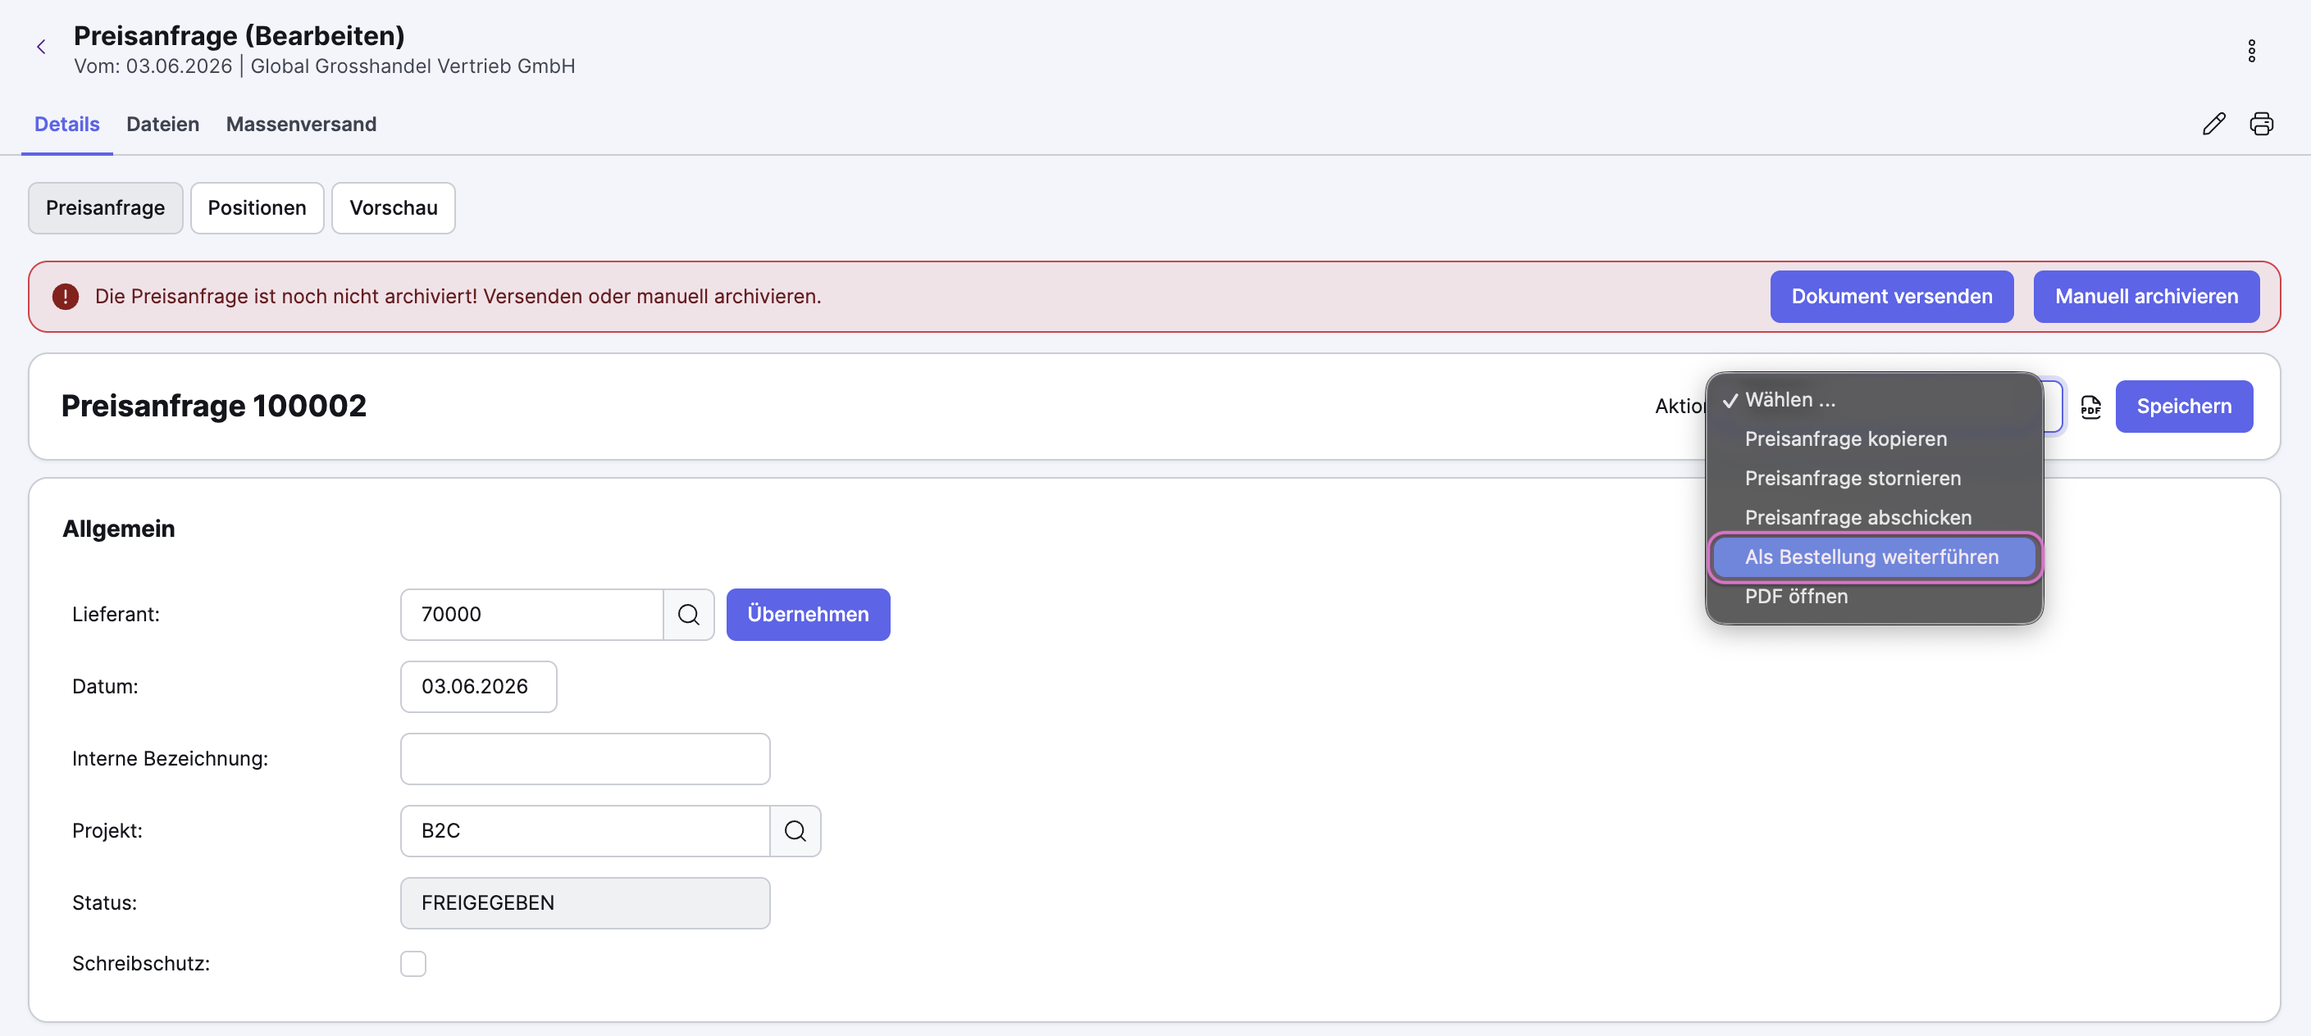Click the back arrow icon
Viewport: 2311px width, 1036px height.
(41, 48)
